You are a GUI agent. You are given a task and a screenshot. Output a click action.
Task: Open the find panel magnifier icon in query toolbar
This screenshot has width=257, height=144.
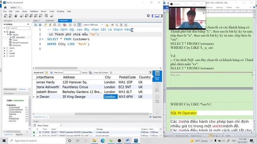point(117,25)
